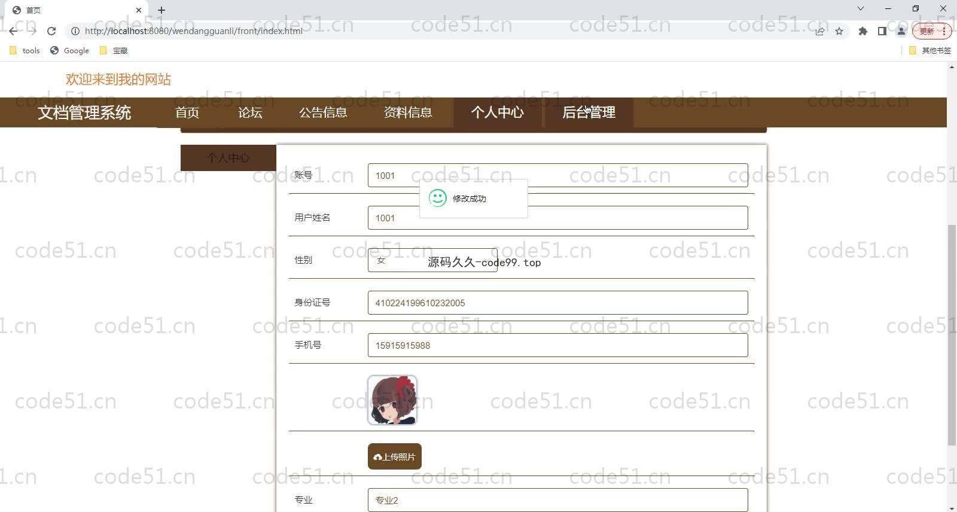This screenshot has width=957, height=512.
Task: Bookmark page with the star icon
Action: (839, 31)
